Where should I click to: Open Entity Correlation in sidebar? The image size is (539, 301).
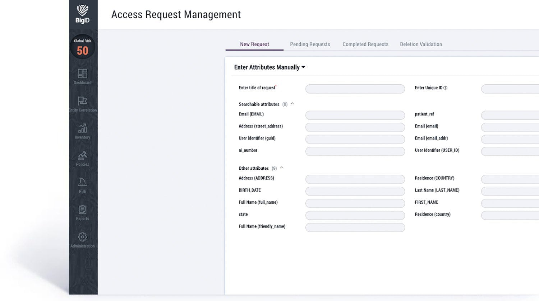[x=82, y=101]
